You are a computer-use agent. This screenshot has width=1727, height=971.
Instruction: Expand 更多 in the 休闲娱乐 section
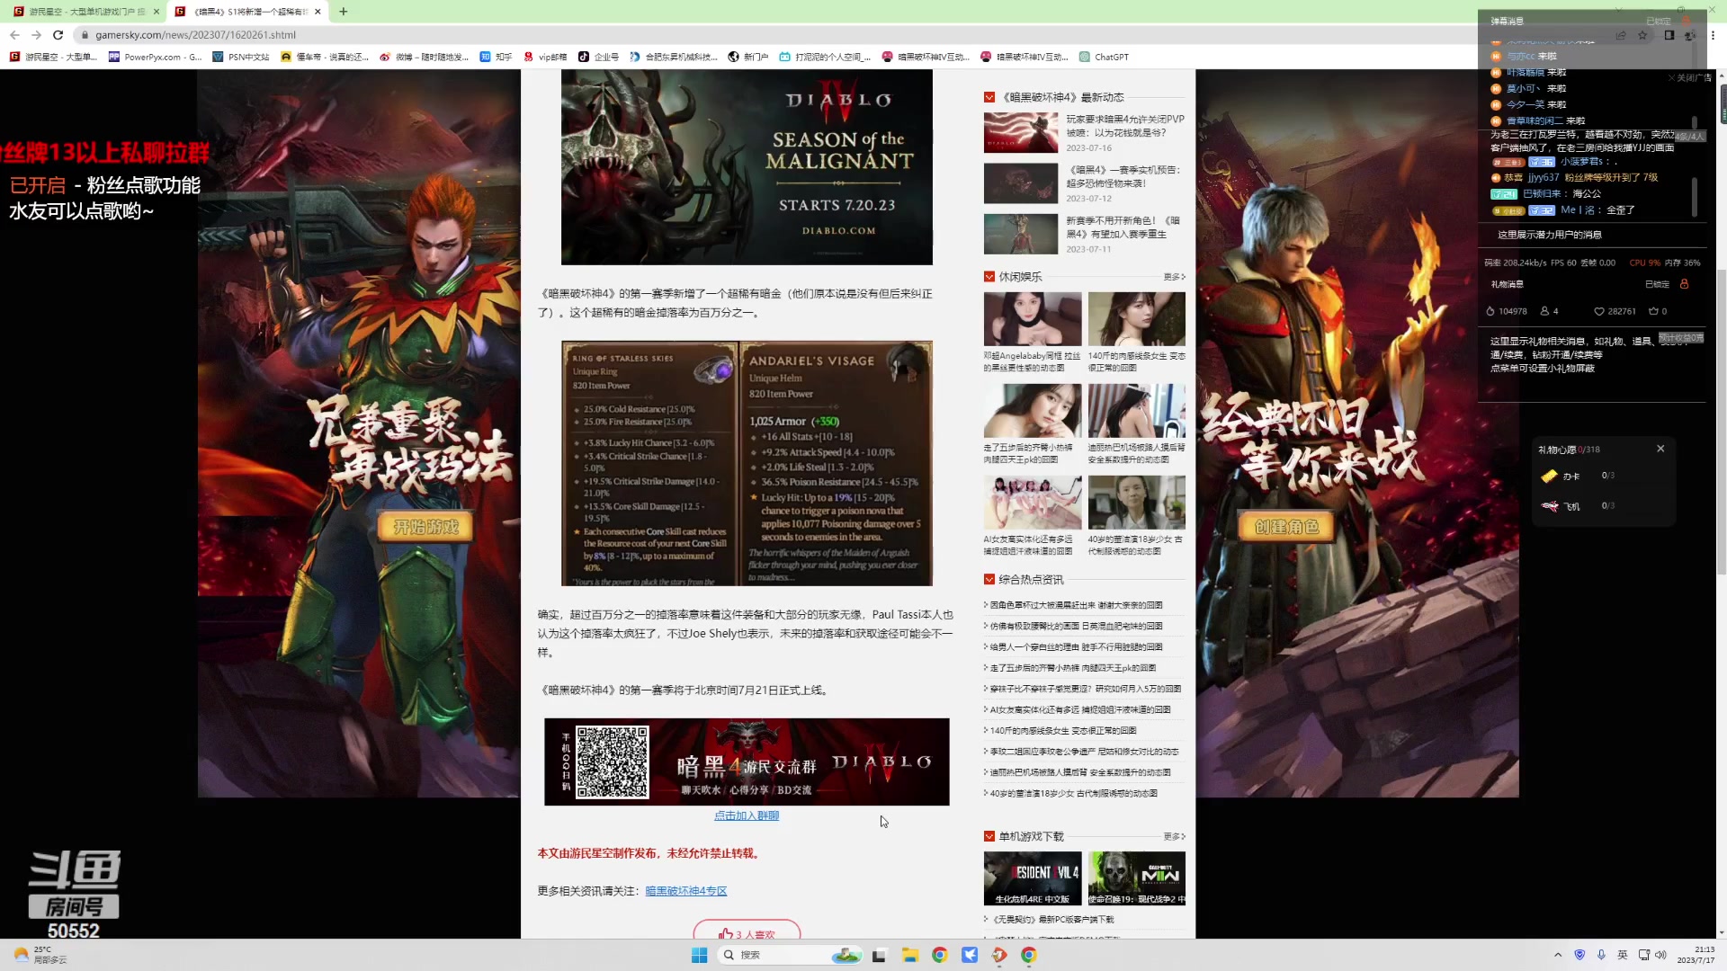point(1174,277)
